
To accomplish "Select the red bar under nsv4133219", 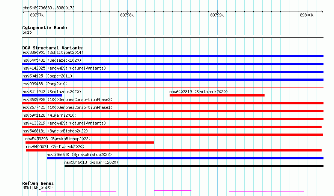I will pos(172,127).
